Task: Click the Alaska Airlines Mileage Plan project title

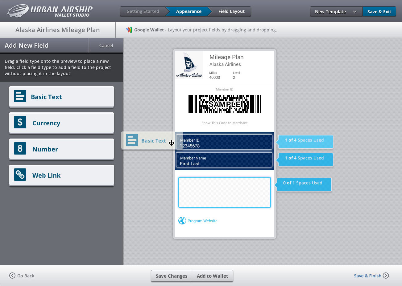Action: tap(57, 30)
